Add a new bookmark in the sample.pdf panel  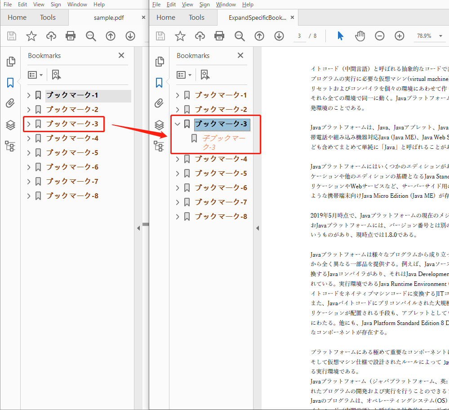56,75
